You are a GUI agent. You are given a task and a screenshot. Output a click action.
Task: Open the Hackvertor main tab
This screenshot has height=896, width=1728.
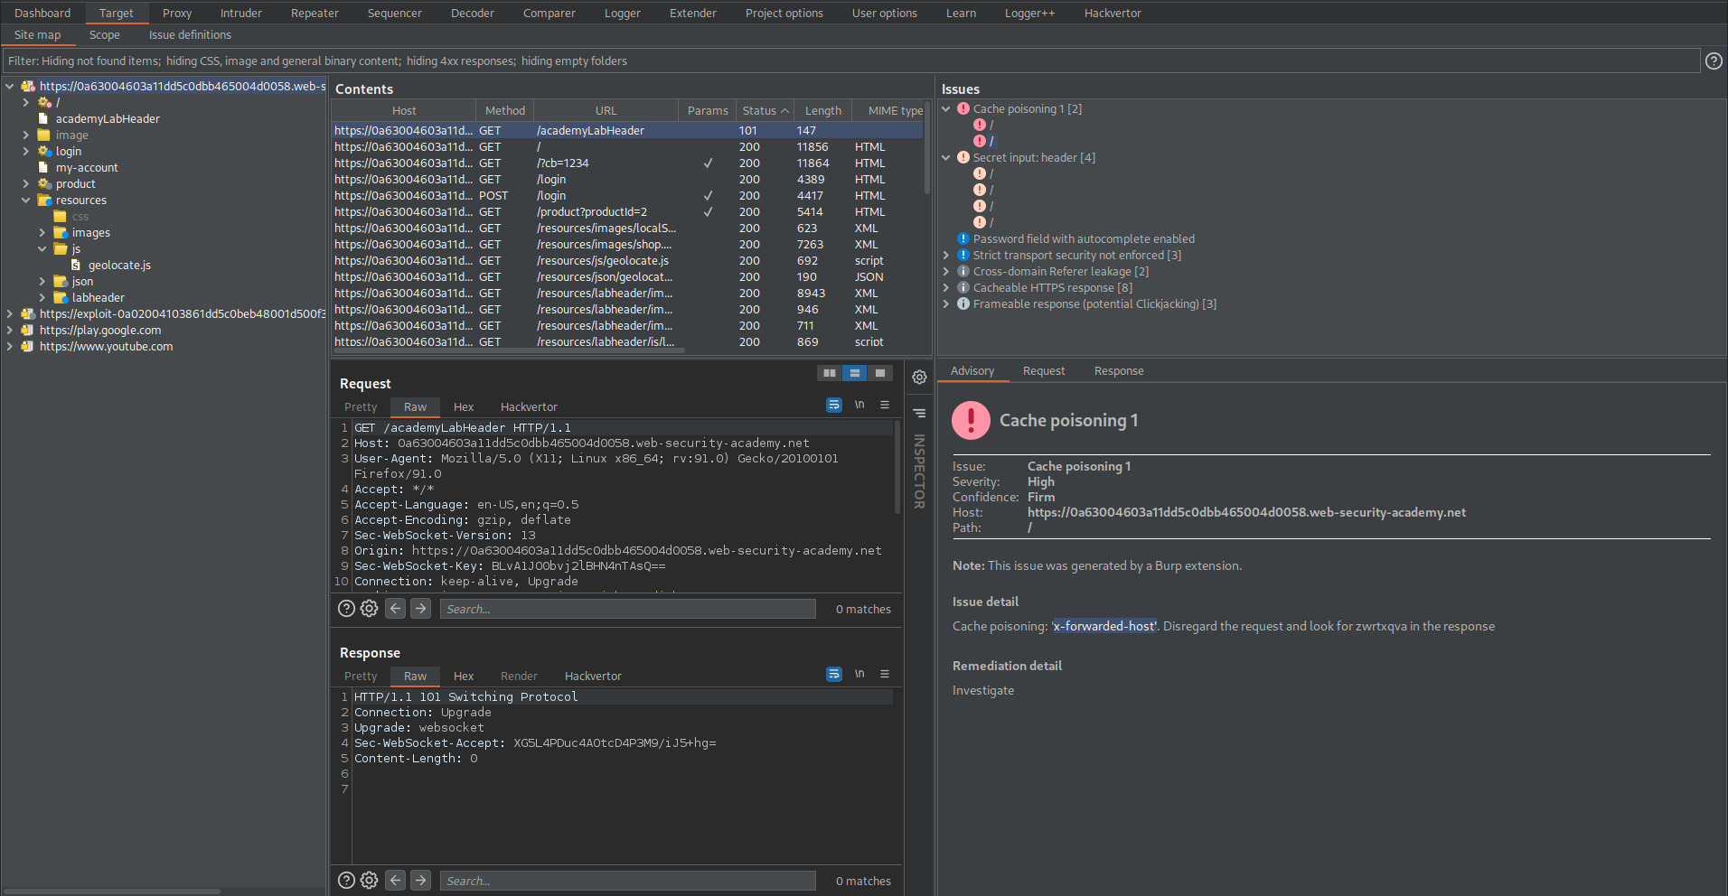point(1113,13)
